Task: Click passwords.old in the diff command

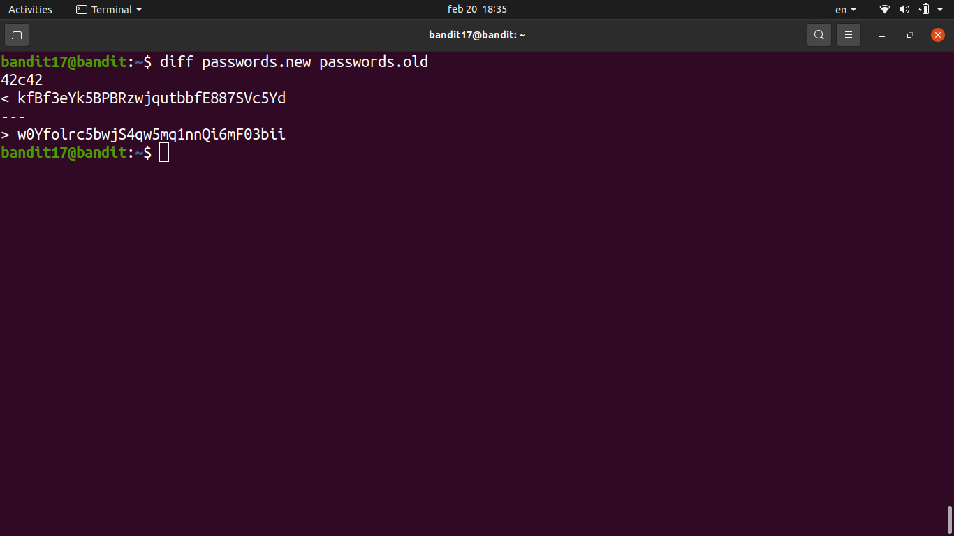Action: (374, 61)
